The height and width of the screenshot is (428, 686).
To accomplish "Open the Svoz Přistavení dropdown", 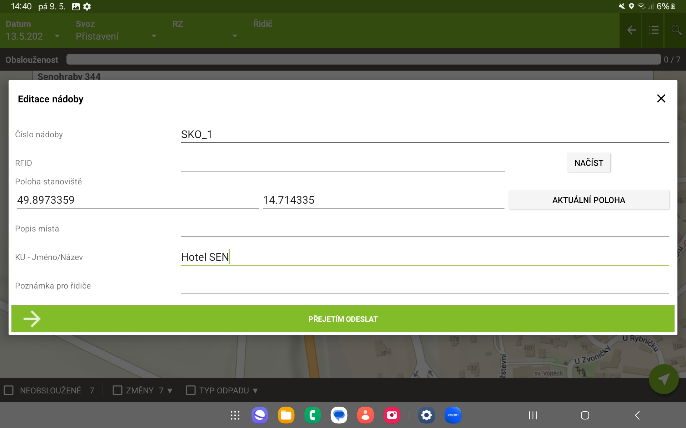I will [x=154, y=36].
